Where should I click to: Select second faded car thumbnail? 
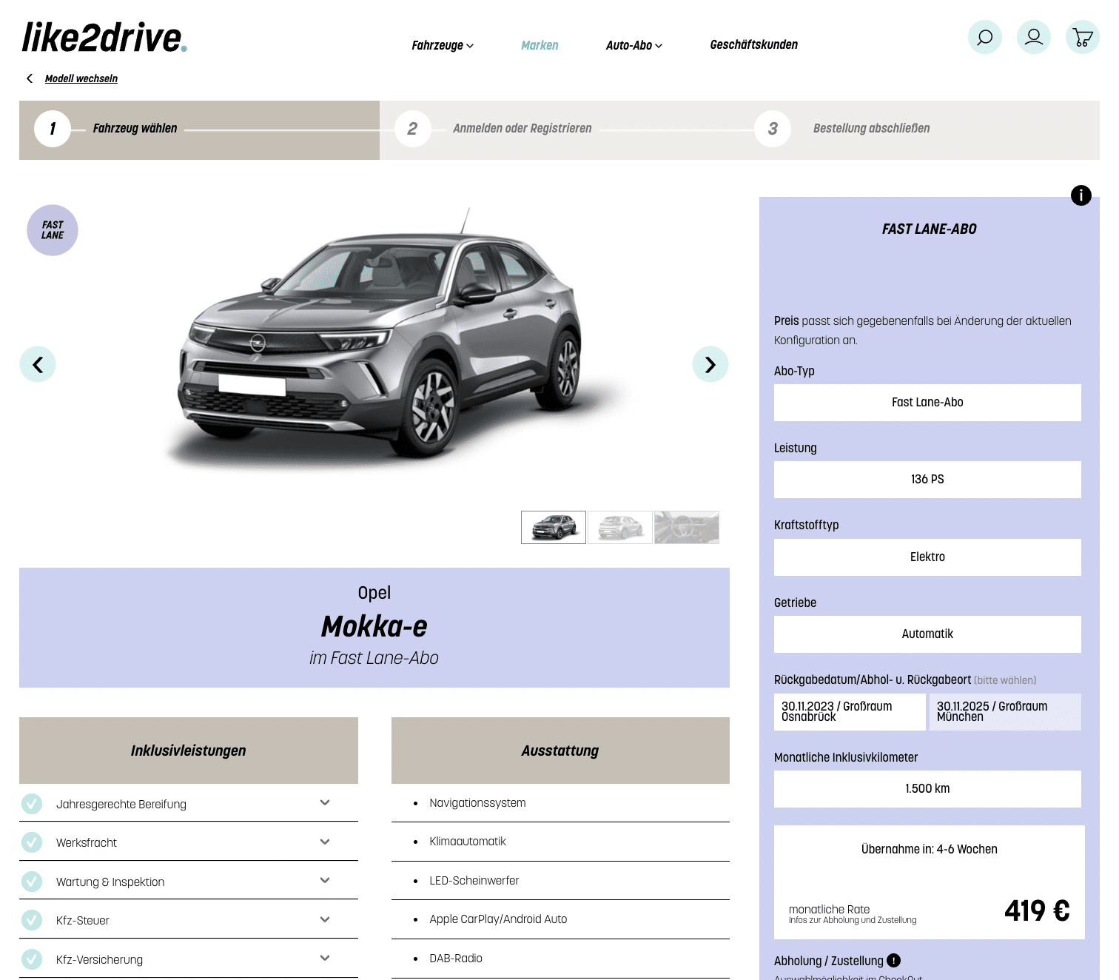620,527
